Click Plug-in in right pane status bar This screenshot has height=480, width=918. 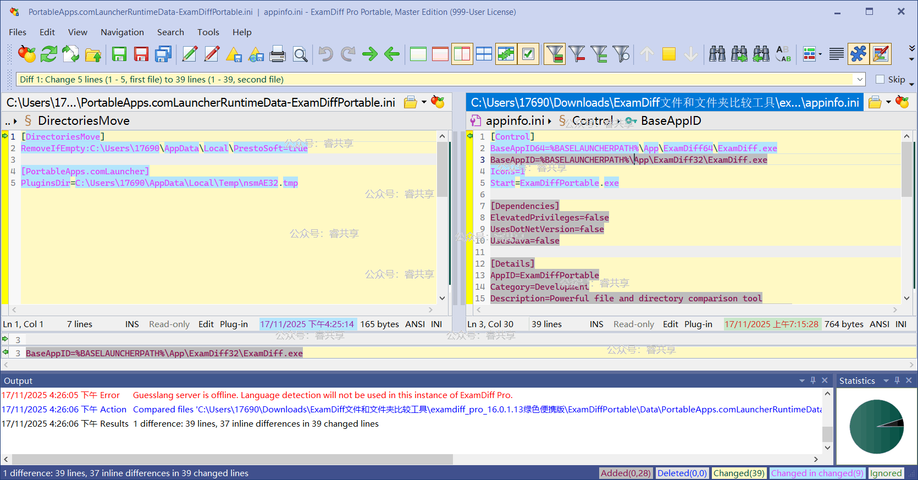pos(698,324)
